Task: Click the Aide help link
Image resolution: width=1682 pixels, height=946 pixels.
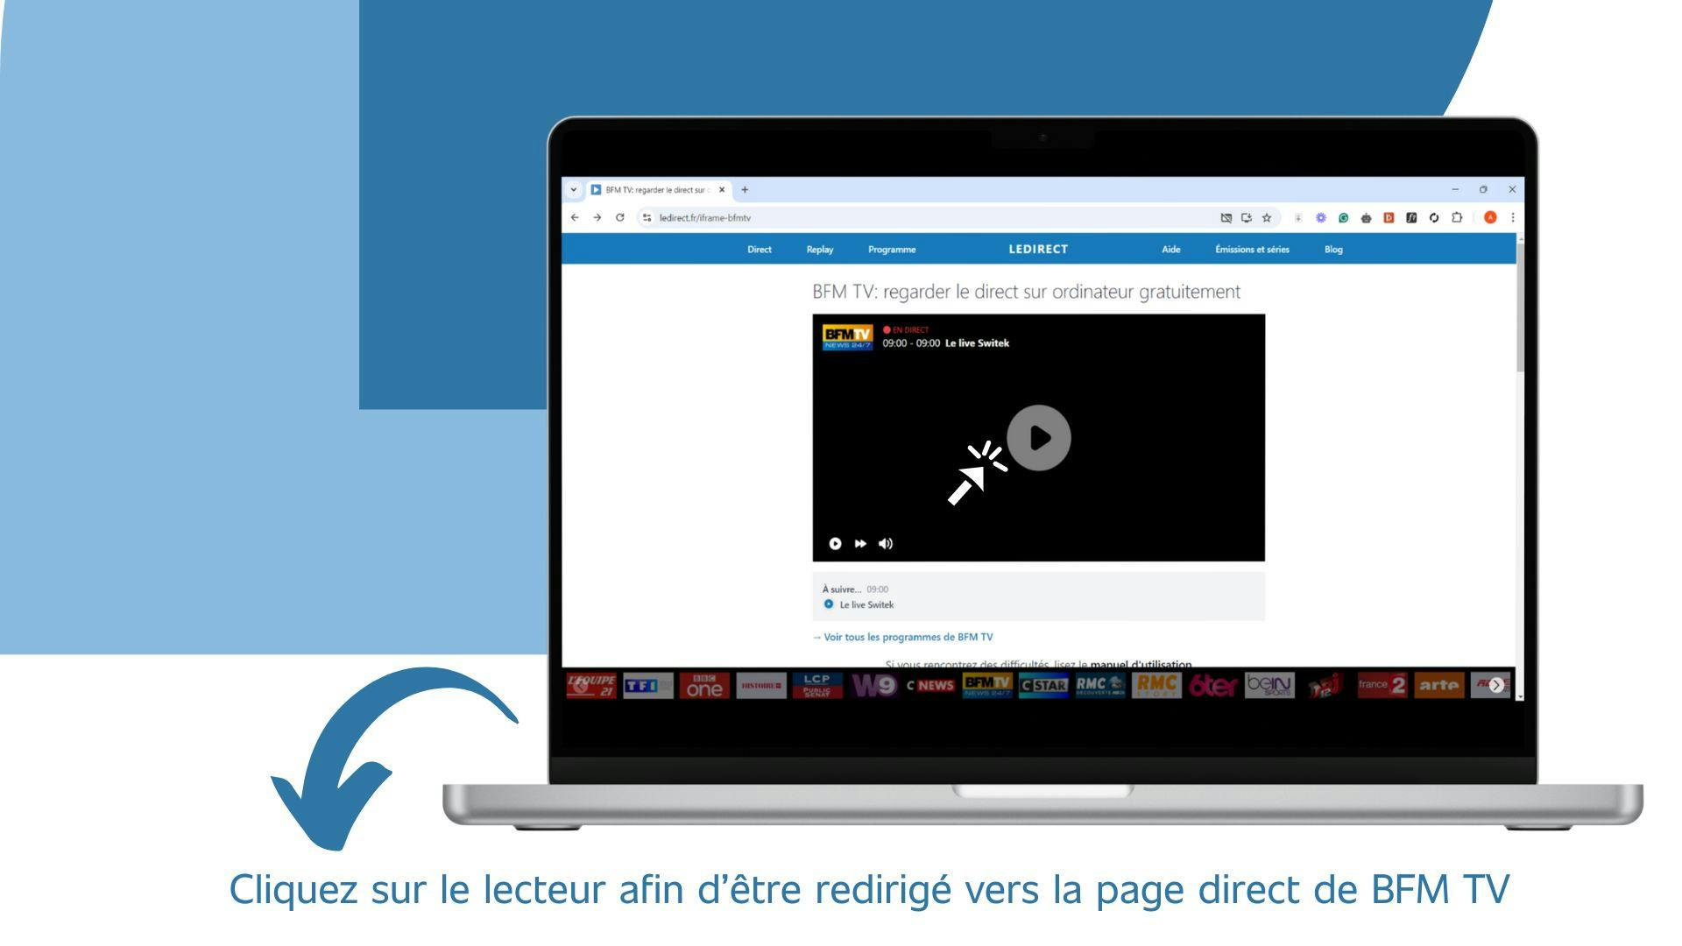Action: click(1167, 249)
